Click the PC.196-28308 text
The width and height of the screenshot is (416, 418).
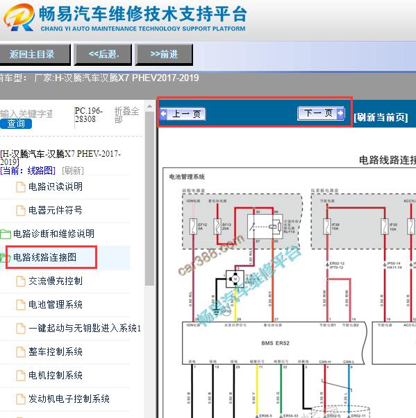pos(88,115)
